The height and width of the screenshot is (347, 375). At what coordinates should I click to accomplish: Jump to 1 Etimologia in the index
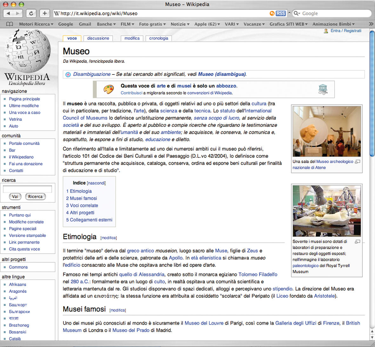[79, 191]
